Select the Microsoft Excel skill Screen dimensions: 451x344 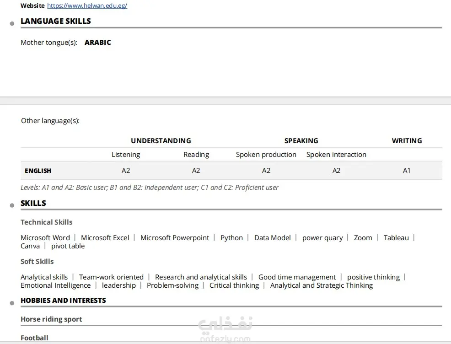[105, 238]
